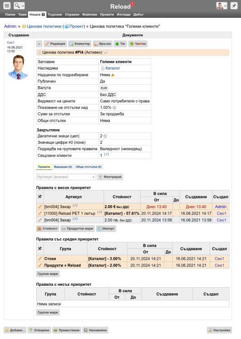Open the Дебъг tab

tap(138, 15)
